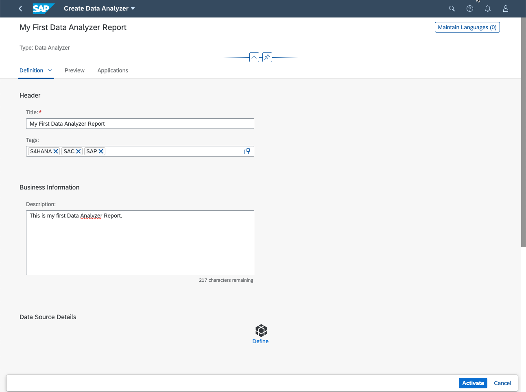Pin the header with the pin icon
Viewport: 526px width, 392px height.
point(267,57)
